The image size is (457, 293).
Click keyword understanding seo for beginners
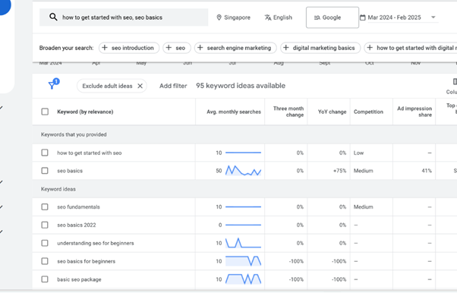click(96, 243)
